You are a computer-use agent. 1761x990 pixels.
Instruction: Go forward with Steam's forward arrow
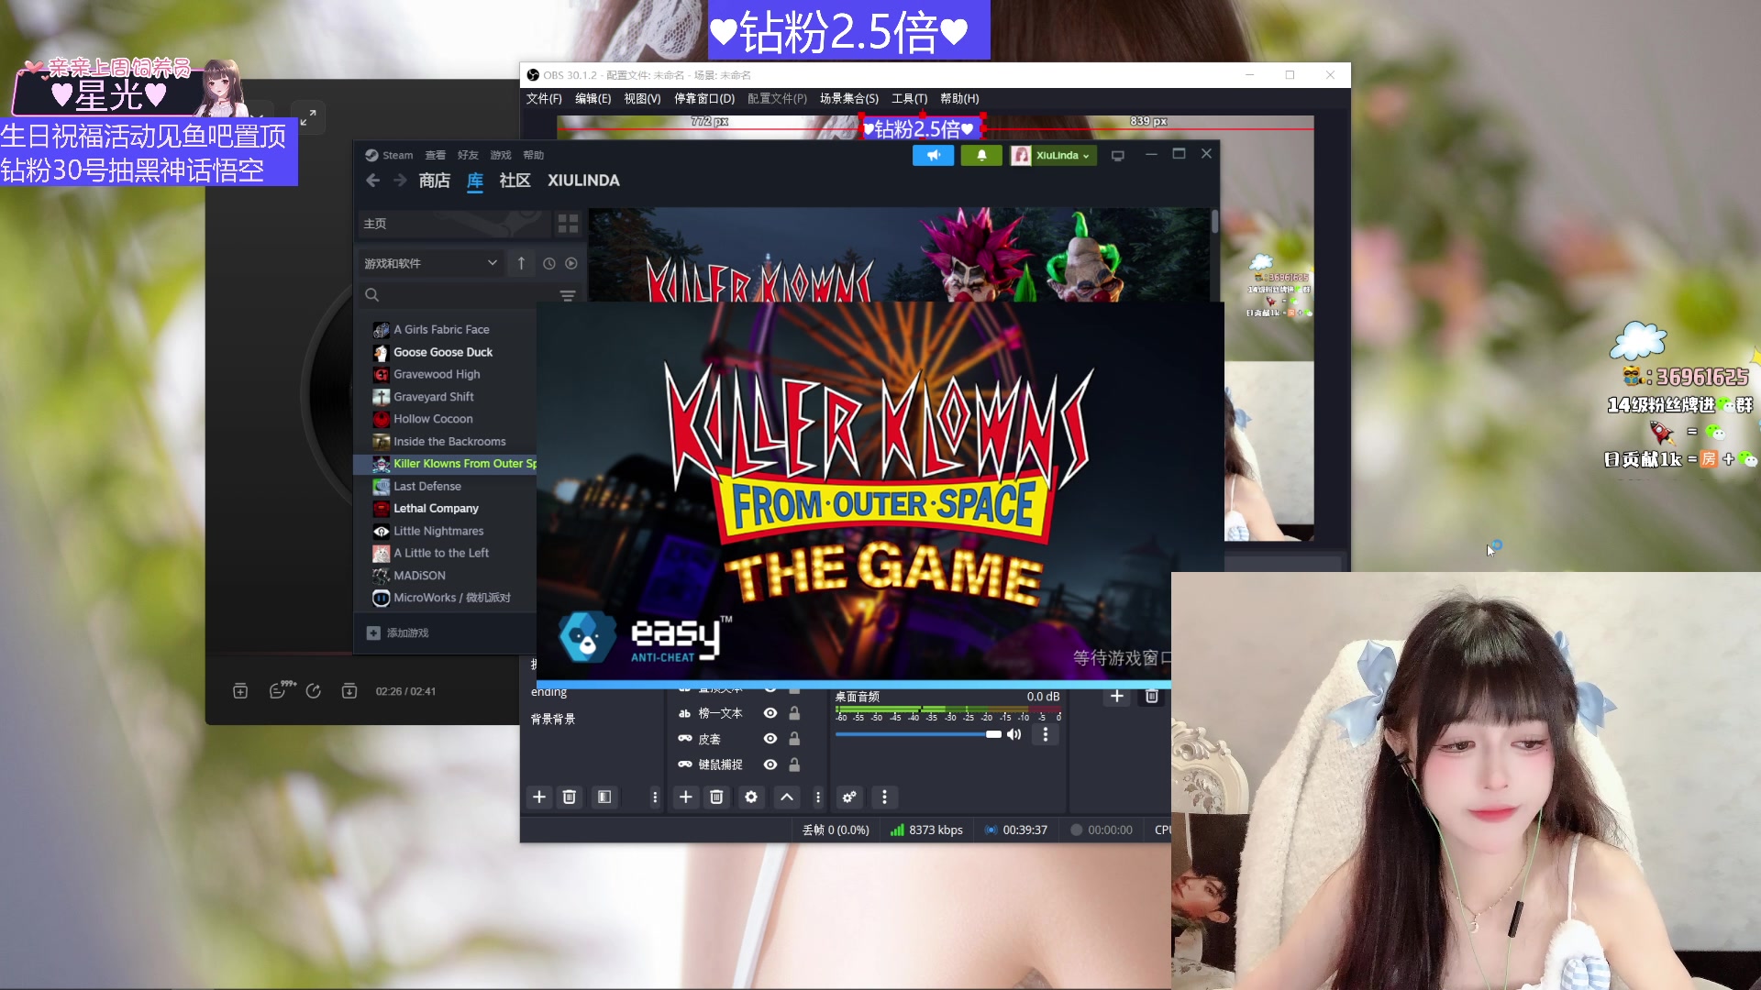pyautogui.click(x=400, y=181)
